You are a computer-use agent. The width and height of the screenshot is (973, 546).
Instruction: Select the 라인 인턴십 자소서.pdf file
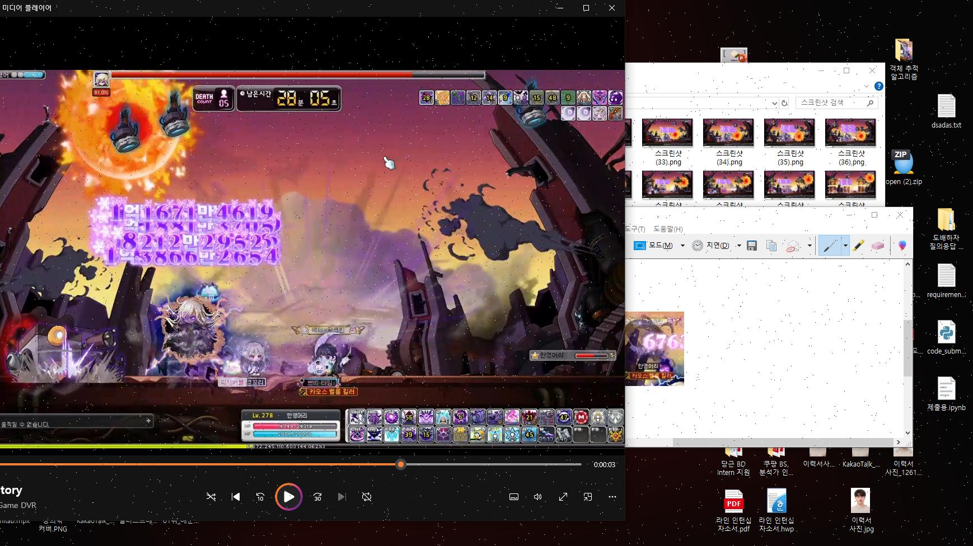click(x=733, y=511)
